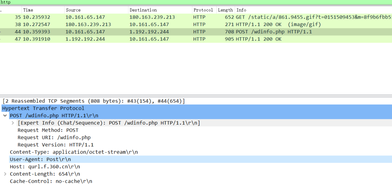Click length value 905 in packet 47
Viewport: 392px width, 185px height.
coord(230,39)
